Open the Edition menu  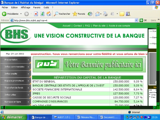(14, 7)
